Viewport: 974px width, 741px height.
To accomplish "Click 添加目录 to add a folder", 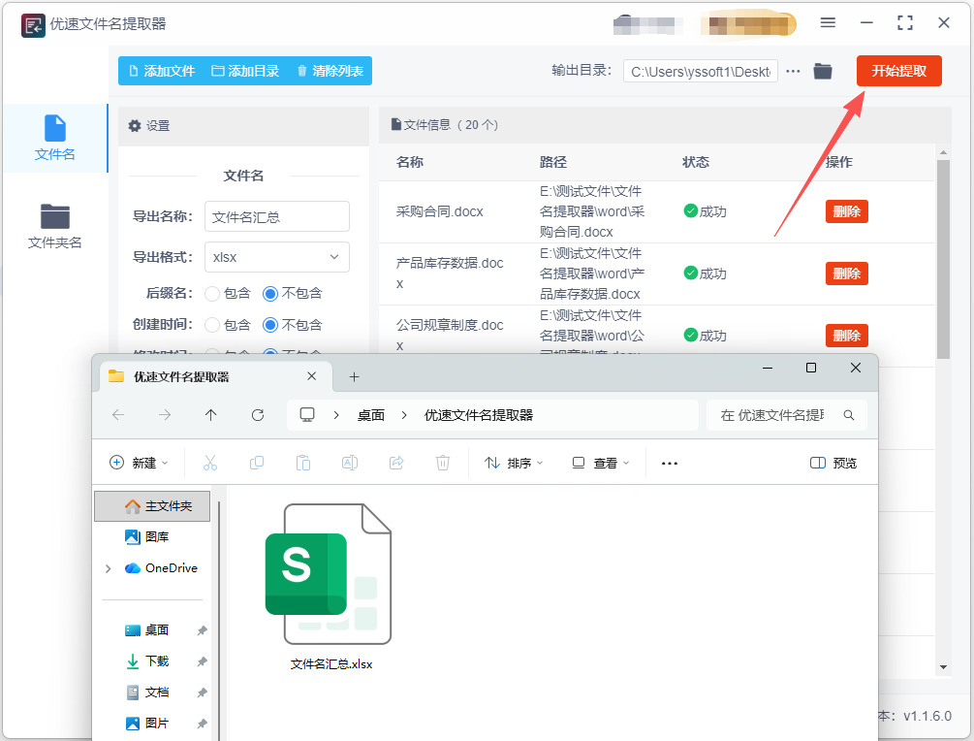I will (x=246, y=71).
